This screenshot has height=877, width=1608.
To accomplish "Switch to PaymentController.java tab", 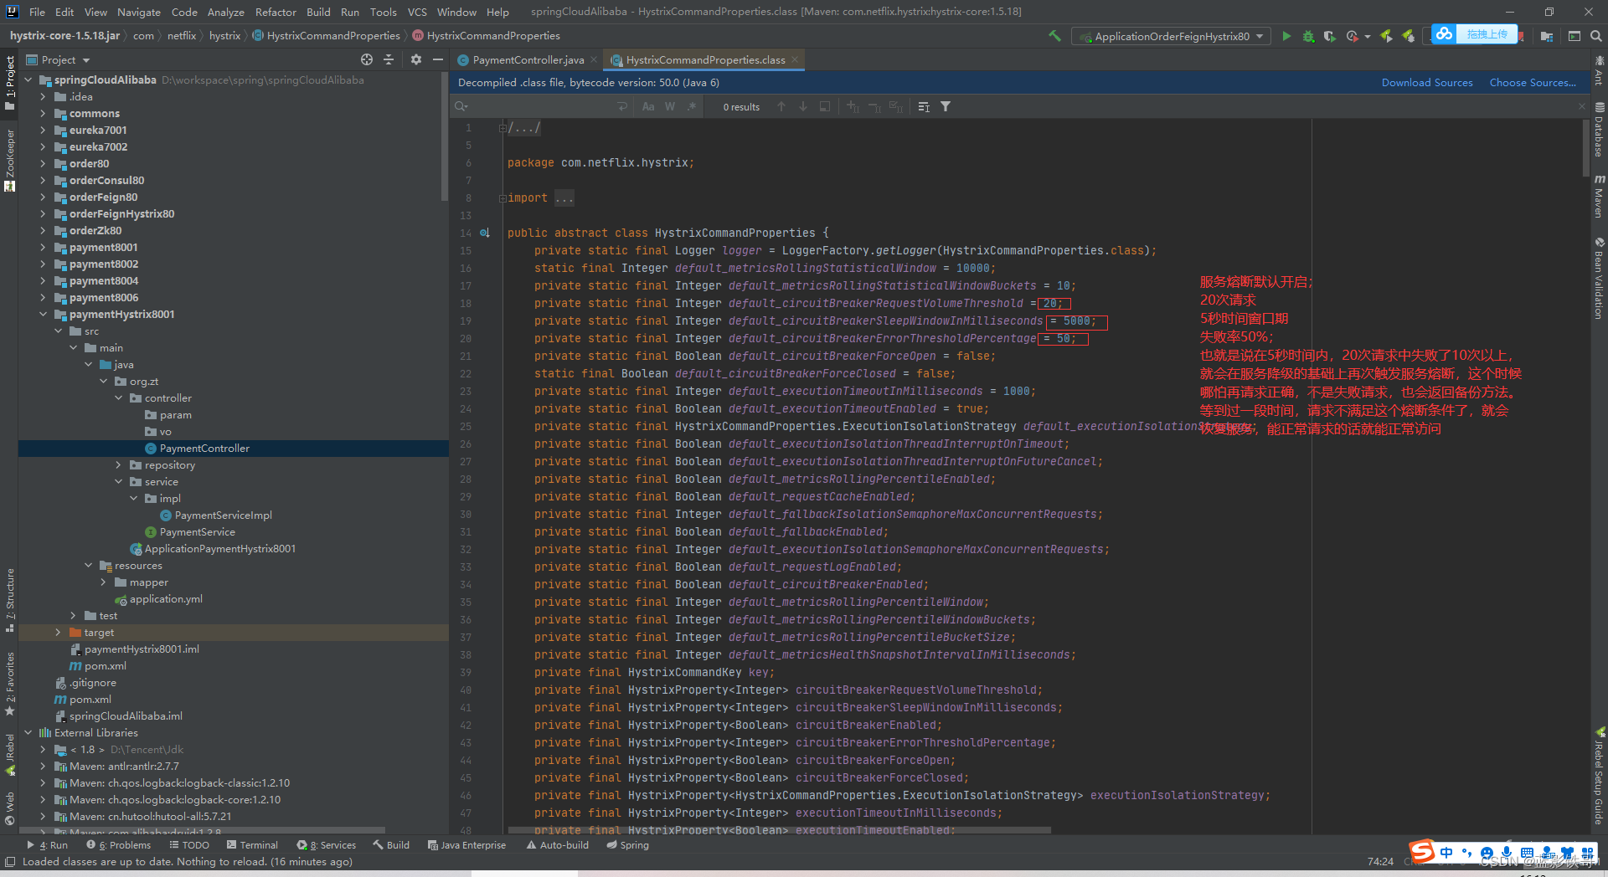I will [528, 59].
